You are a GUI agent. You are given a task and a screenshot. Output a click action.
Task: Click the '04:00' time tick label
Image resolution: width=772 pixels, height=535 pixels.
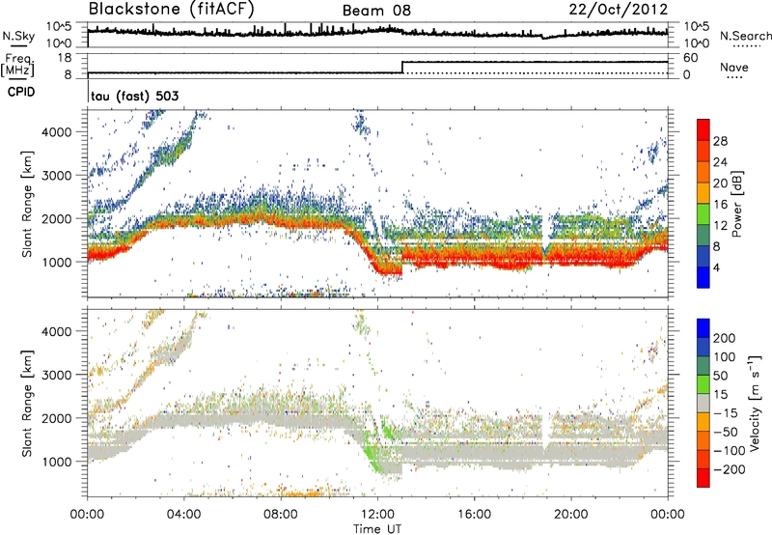click(183, 515)
